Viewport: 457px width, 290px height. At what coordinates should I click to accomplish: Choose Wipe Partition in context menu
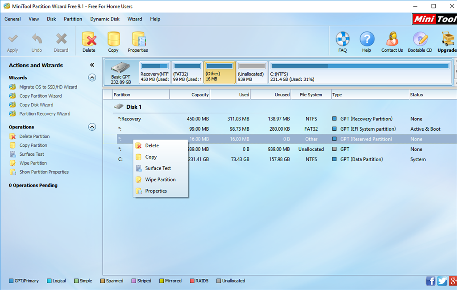pyautogui.click(x=160, y=179)
